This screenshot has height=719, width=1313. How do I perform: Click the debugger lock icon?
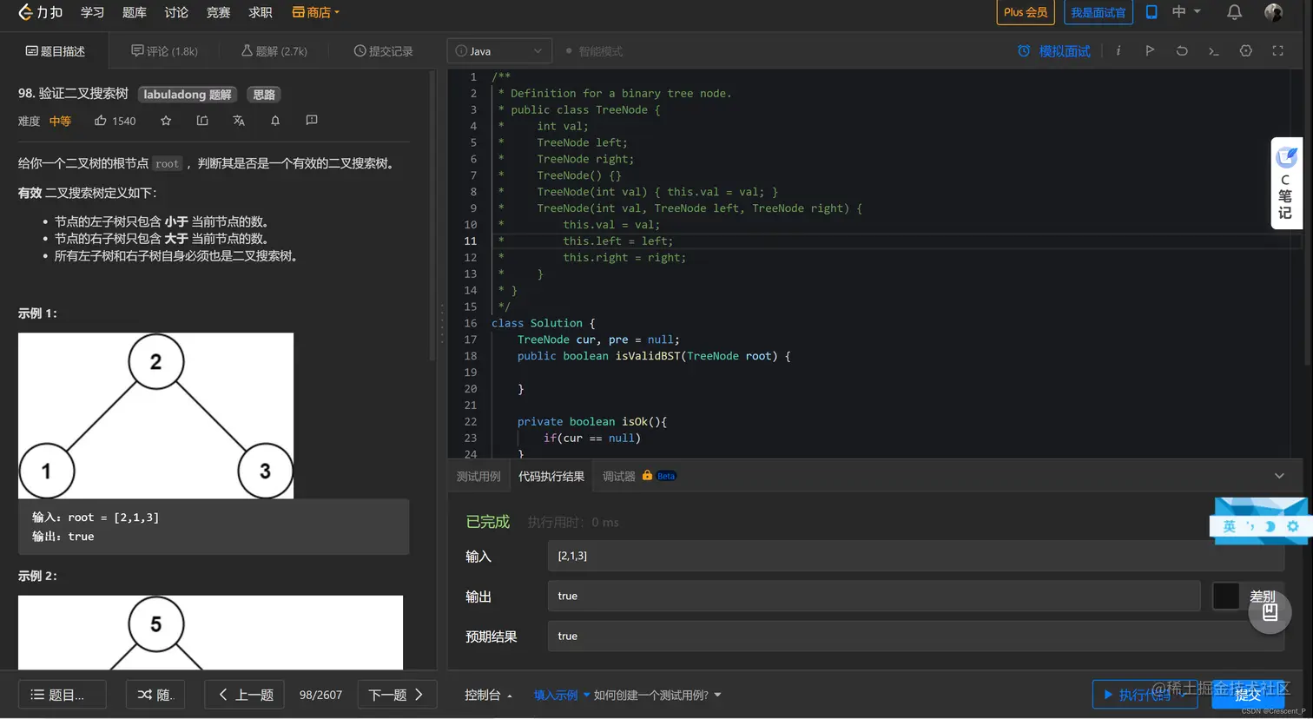pos(647,475)
